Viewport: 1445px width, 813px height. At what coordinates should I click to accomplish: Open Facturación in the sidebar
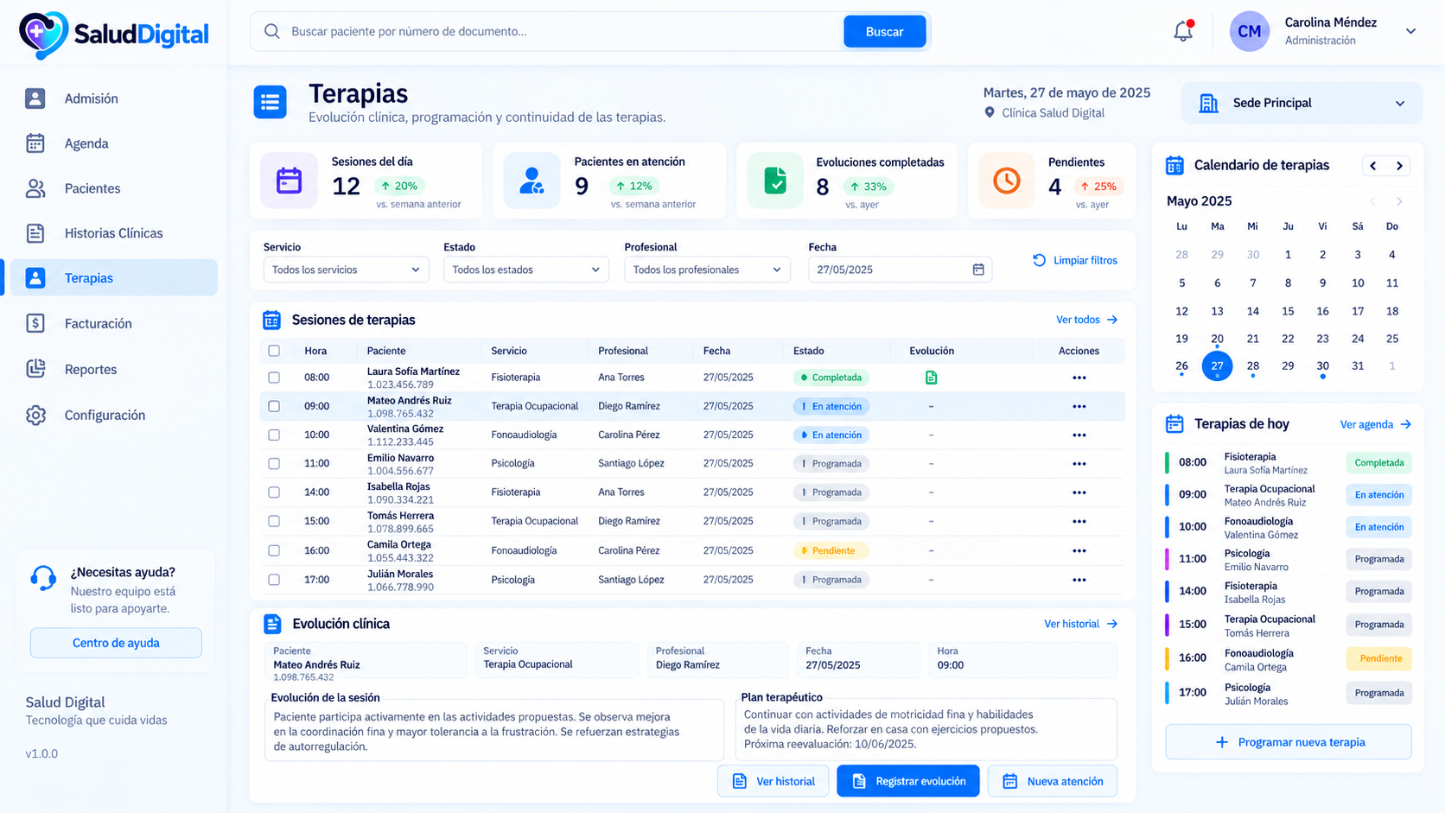113,323
